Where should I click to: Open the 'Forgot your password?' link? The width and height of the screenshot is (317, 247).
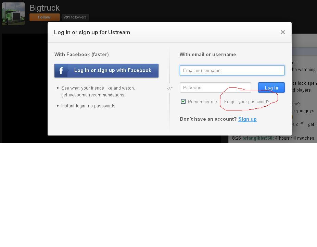(x=246, y=102)
